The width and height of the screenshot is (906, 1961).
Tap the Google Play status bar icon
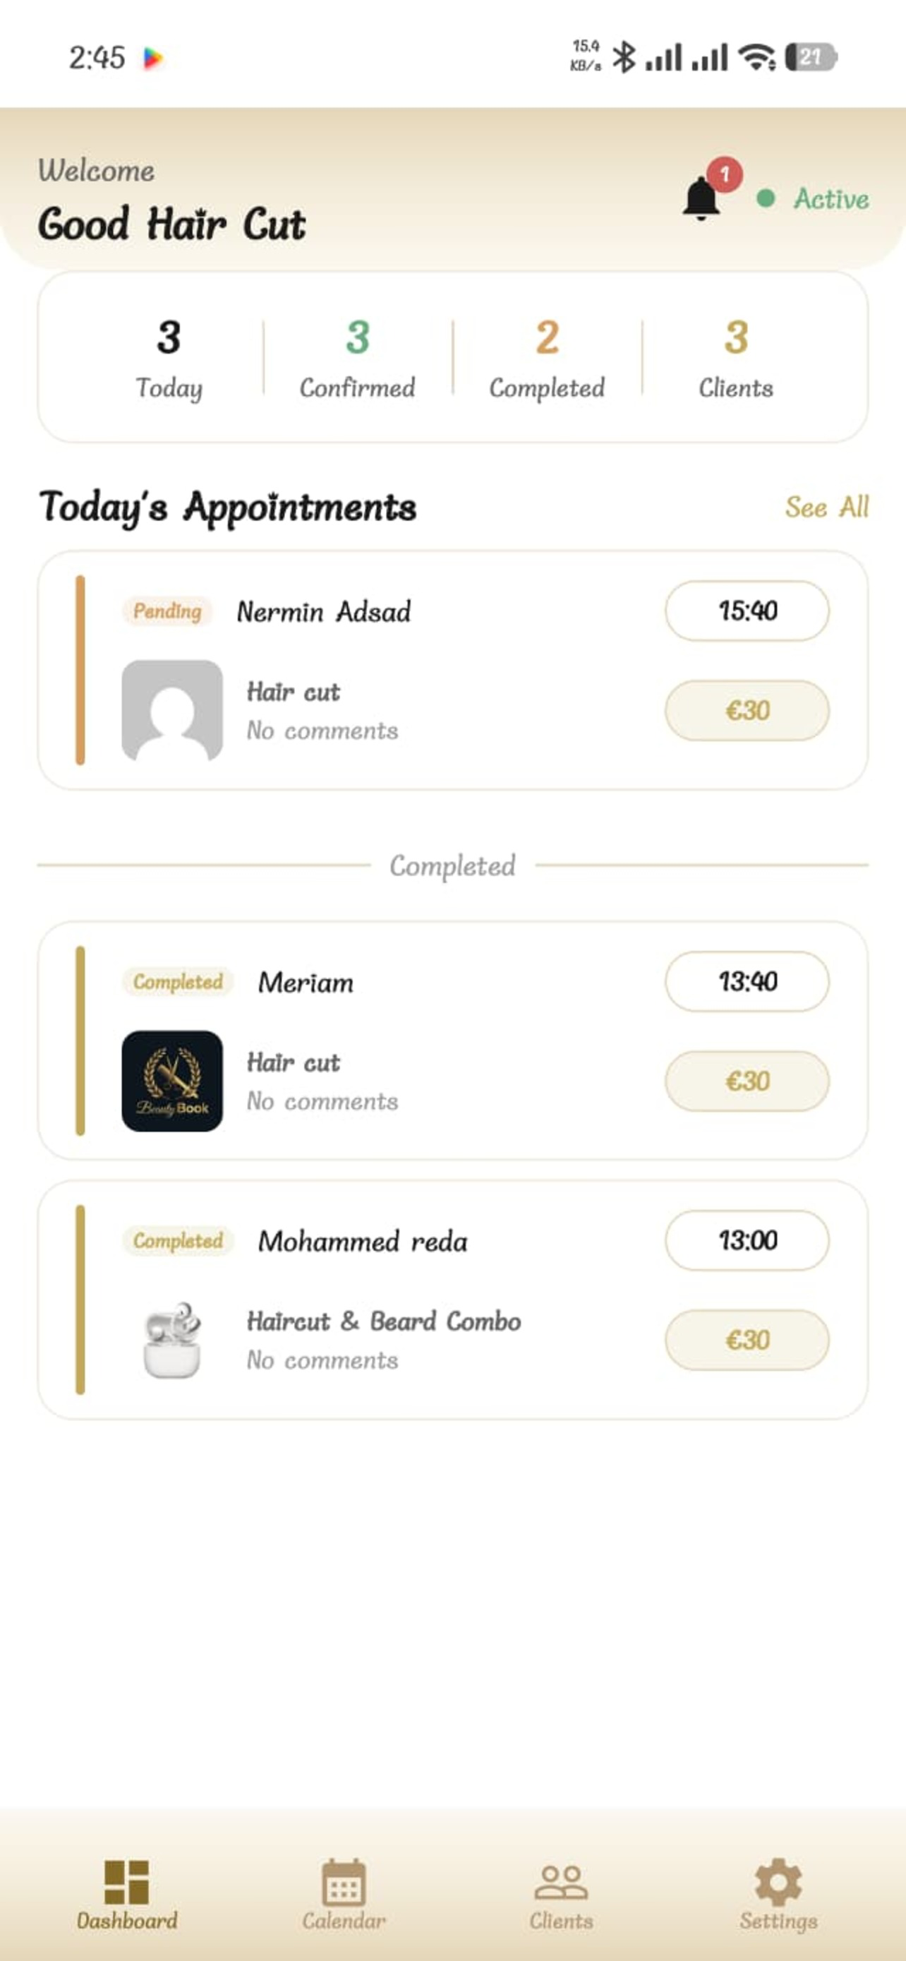(x=153, y=58)
